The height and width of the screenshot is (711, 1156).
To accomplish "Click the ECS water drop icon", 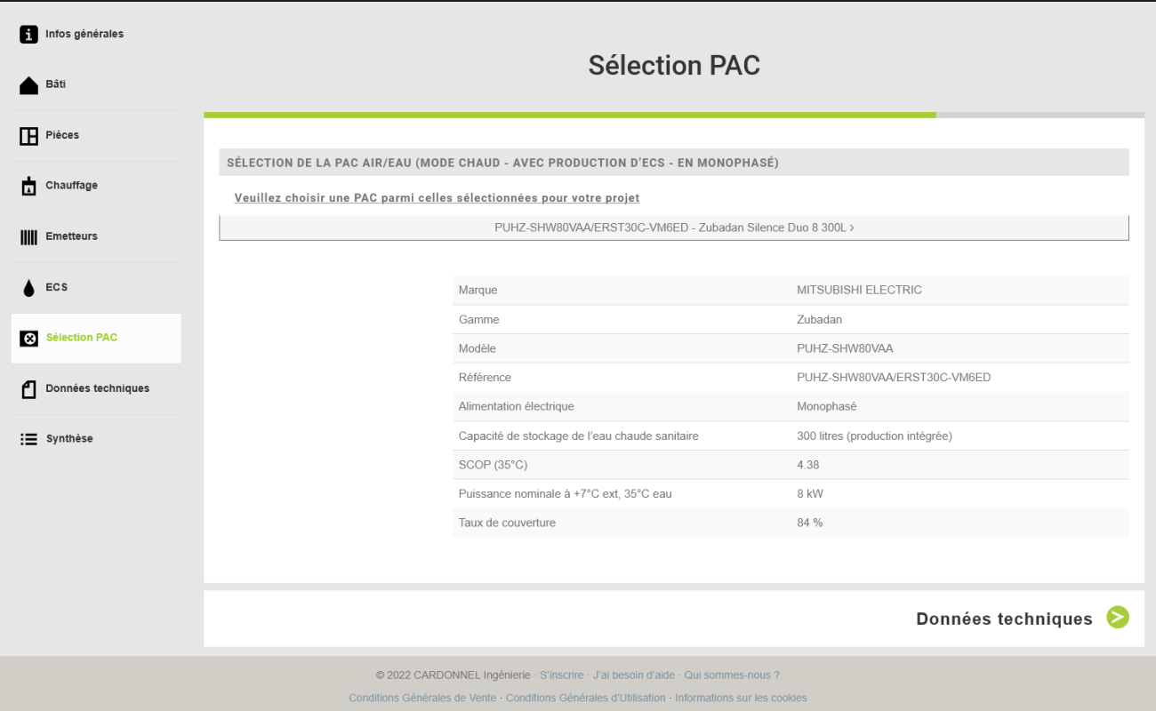I will pyautogui.click(x=29, y=288).
